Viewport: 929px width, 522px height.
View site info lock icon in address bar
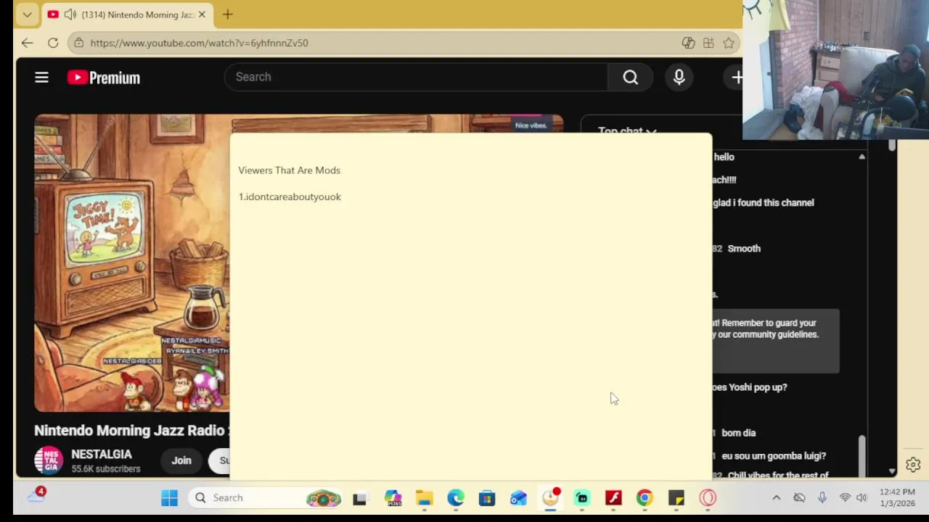78,43
